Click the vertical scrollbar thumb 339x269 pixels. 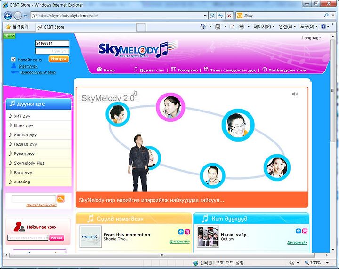[333, 90]
